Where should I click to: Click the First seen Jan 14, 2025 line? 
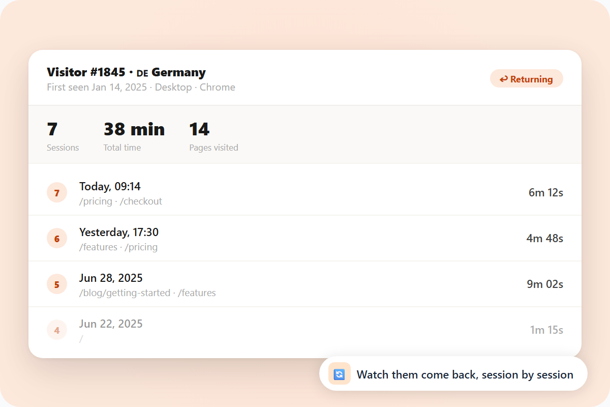(x=141, y=87)
